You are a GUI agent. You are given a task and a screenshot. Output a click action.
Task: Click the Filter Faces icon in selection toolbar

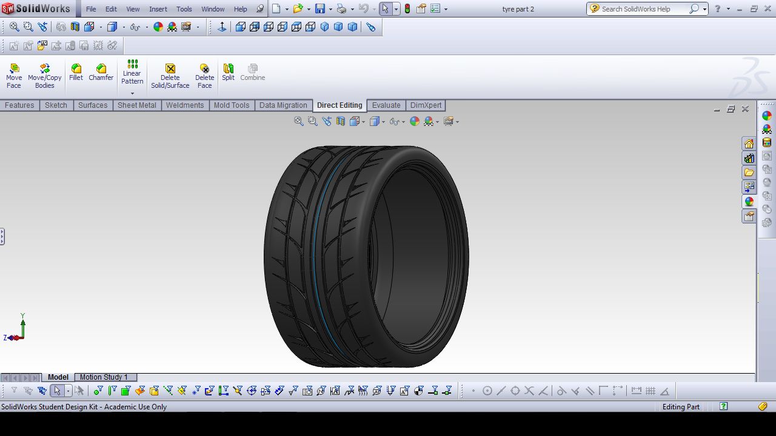(125, 391)
